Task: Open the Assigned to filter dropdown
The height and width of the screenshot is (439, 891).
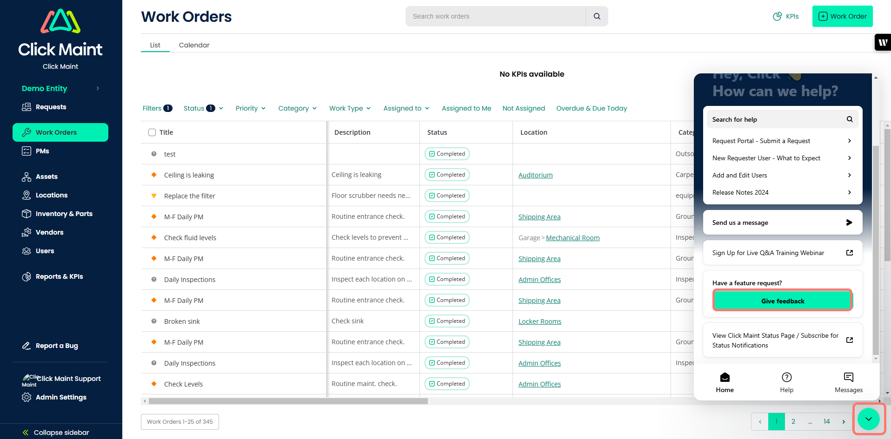Action: coord(406,108)
